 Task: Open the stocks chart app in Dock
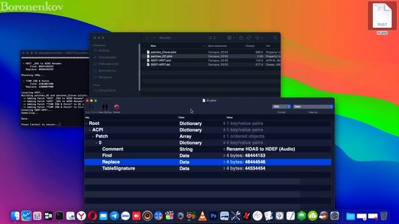pos(26,216)
